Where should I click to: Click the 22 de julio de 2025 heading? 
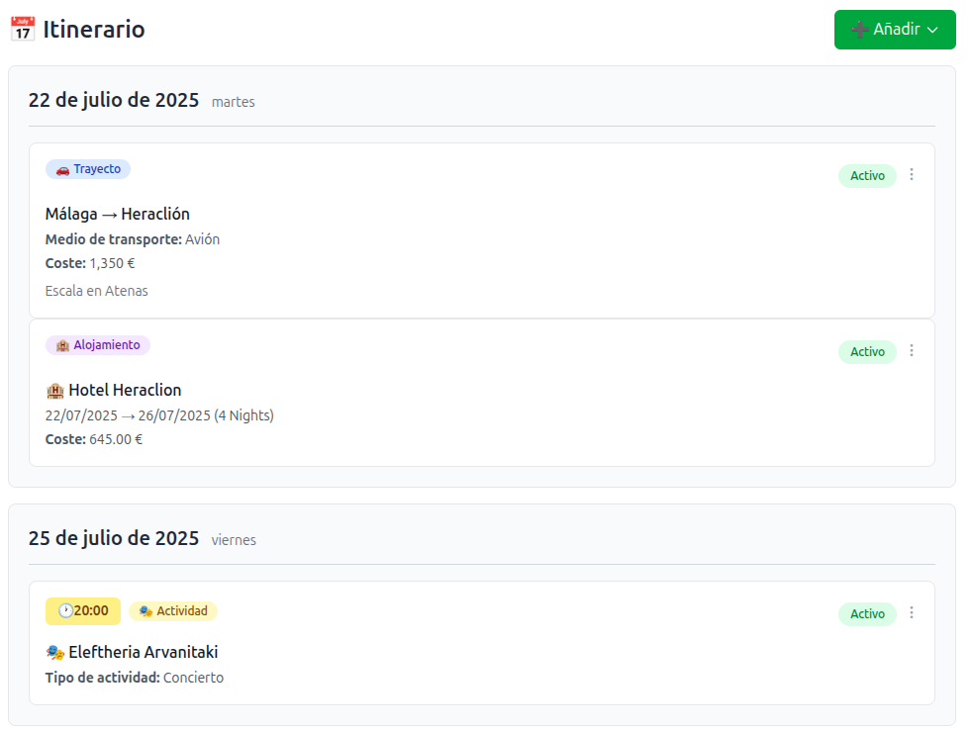114,100
